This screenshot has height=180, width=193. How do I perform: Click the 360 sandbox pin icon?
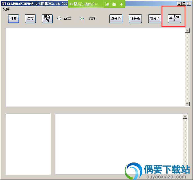coord(121,4)
